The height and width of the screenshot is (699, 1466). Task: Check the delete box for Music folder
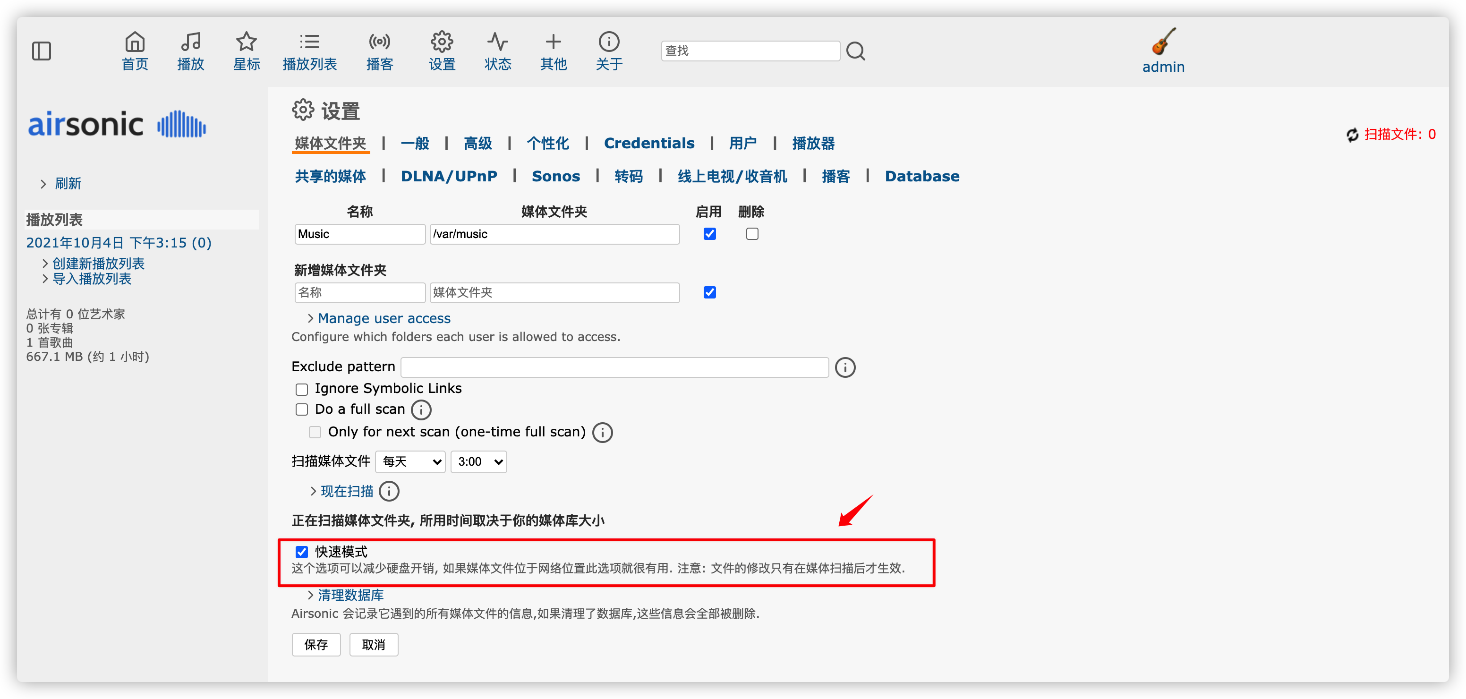tap(752, 234)
